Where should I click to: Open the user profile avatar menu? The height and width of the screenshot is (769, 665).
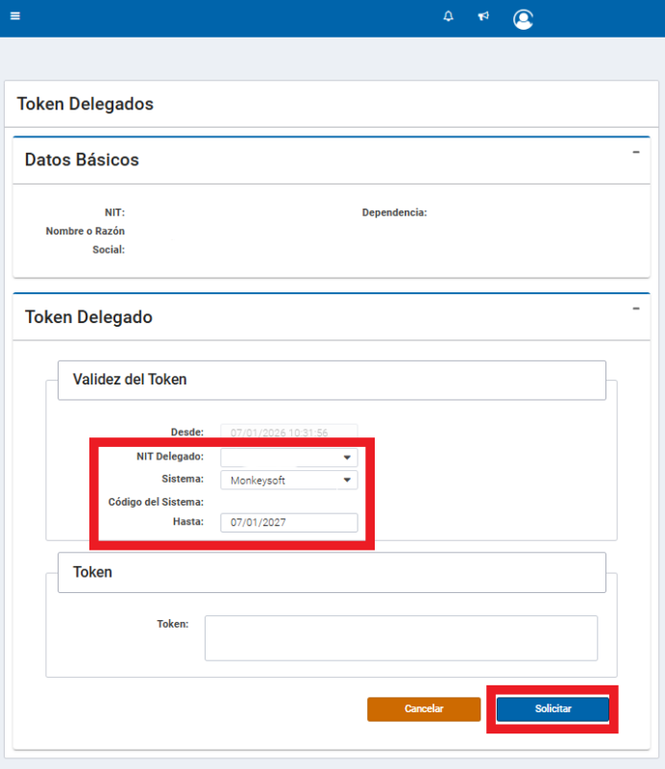(523, 18)
